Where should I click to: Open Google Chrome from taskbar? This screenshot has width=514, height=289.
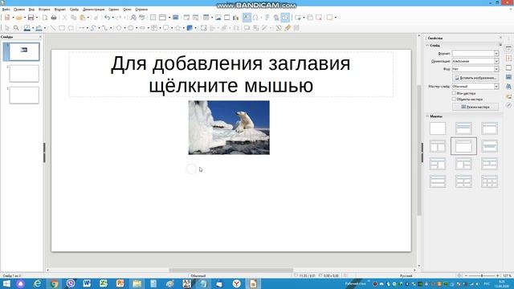coord(54,283)
